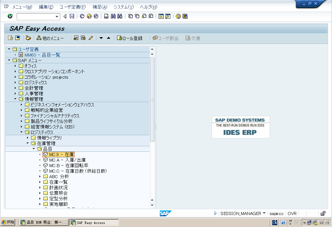Click the Find Next binoculars icon
This screenshot has height=227, width=332.
click(120, 16)
